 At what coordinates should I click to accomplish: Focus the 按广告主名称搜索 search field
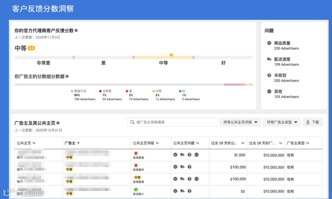point(172,122)
